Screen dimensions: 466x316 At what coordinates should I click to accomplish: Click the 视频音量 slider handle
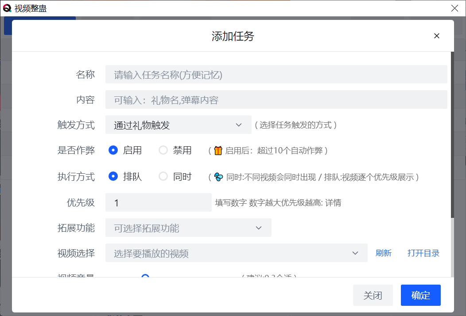[145, 277]
